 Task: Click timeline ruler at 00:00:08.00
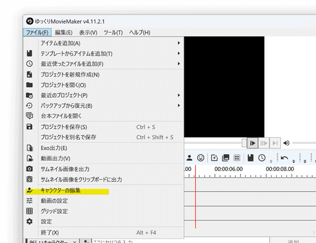pos(280,169)
